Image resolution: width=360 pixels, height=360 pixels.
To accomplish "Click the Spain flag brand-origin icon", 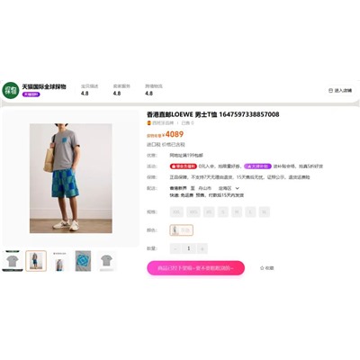I will coord(148,123).
